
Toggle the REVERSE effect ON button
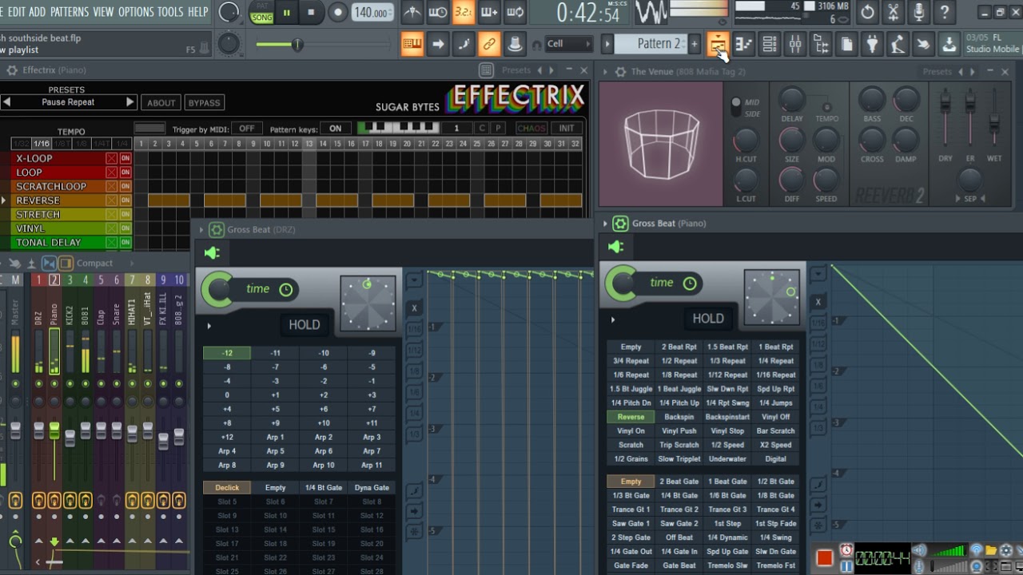pyautogui.click(x=125, y=200)
